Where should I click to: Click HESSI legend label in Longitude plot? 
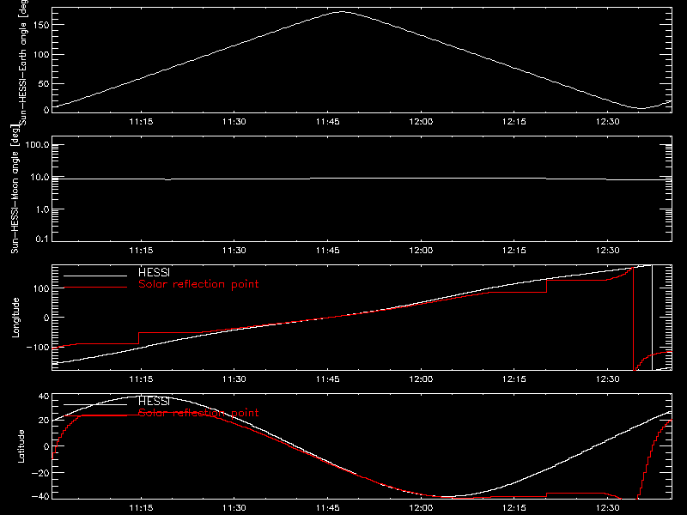click(x=154, y=273)
